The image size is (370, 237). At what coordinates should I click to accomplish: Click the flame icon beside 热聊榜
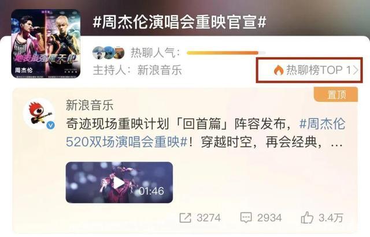coord(279,70)
